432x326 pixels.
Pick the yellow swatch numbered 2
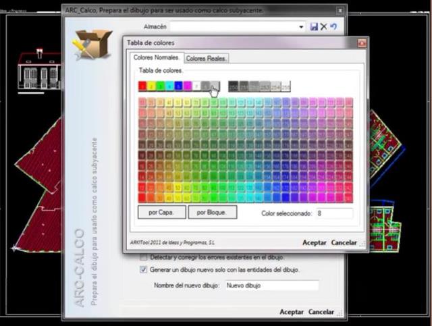pos(151,86)
